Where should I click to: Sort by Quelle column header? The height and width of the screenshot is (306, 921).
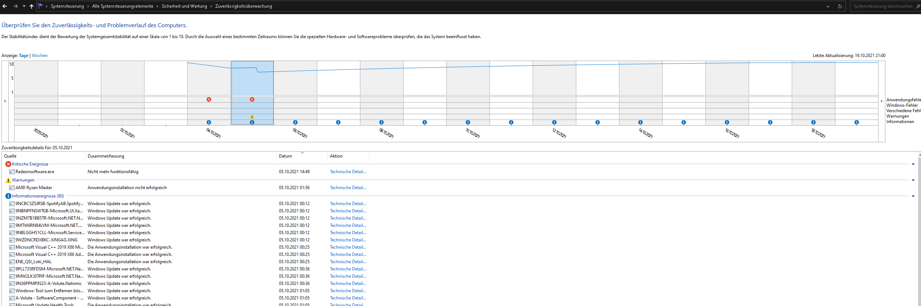[44, 156]
